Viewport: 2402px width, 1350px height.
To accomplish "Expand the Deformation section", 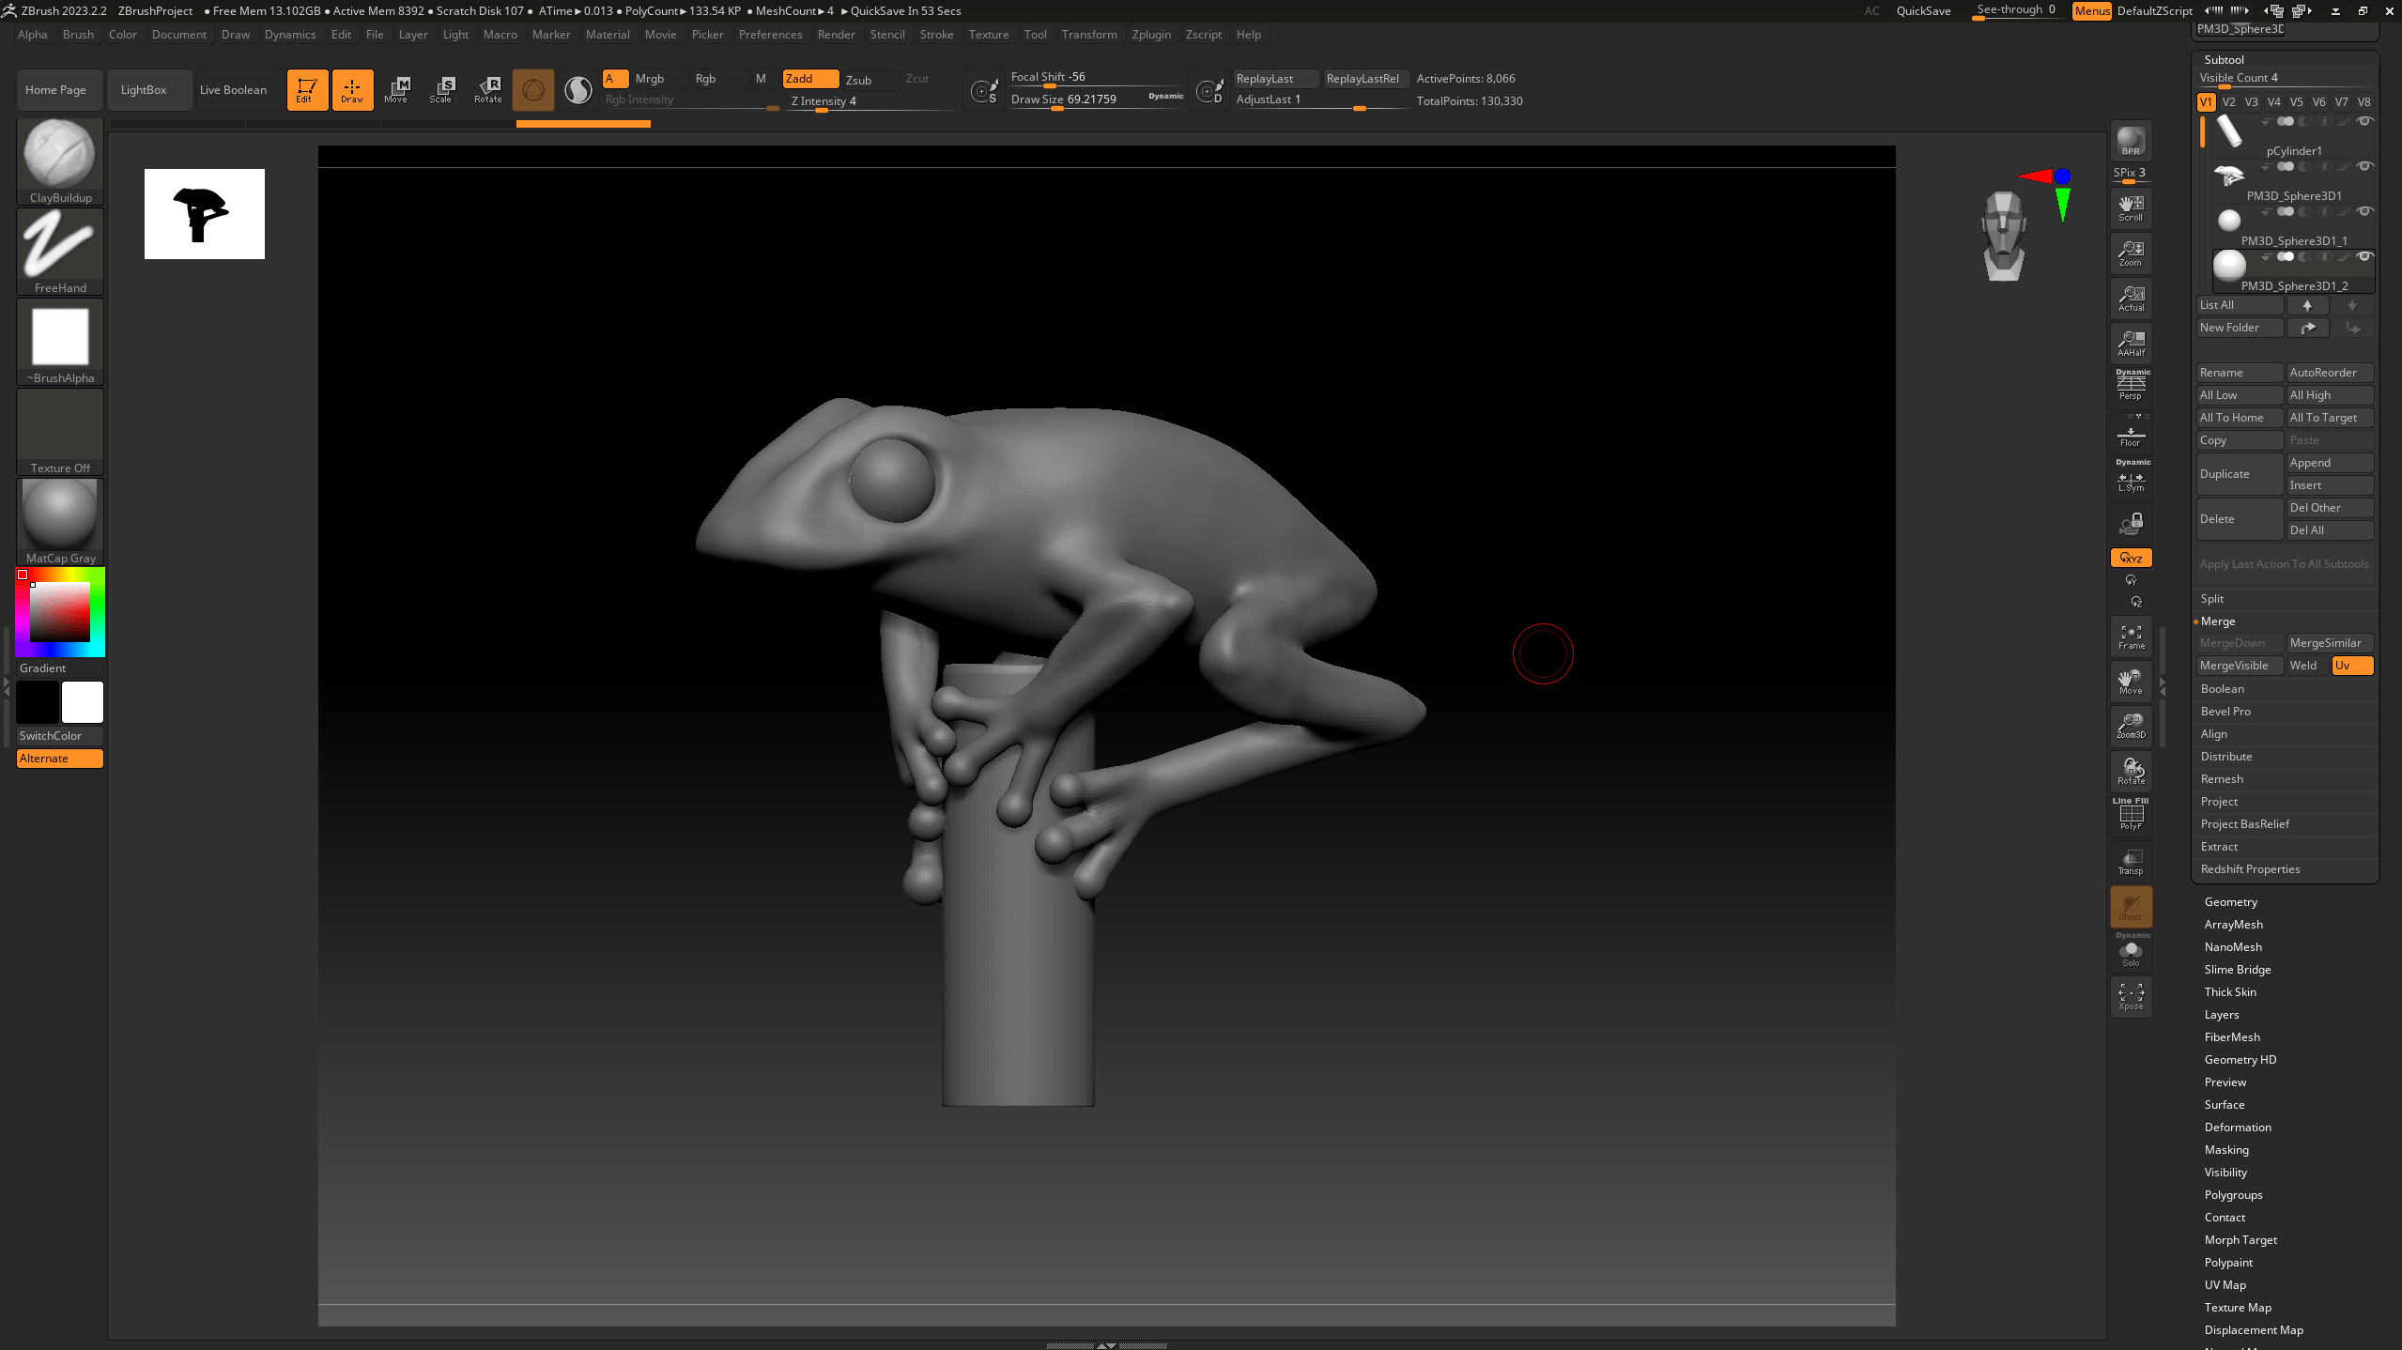I will click(x=2238, y=1128).
